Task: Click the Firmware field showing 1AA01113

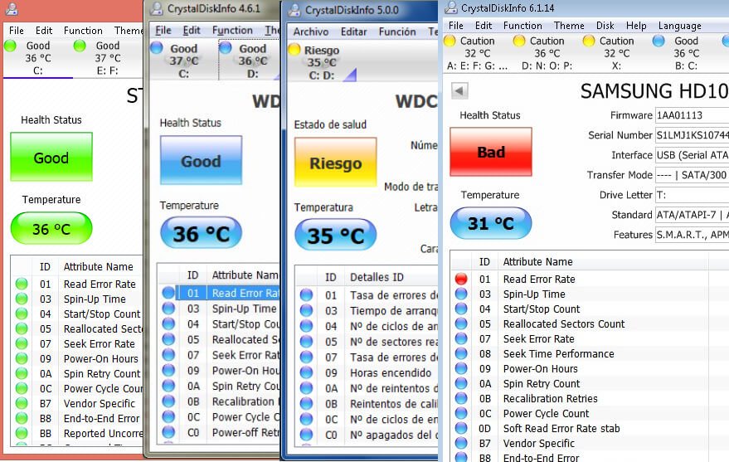Action: tap(692, 115)
